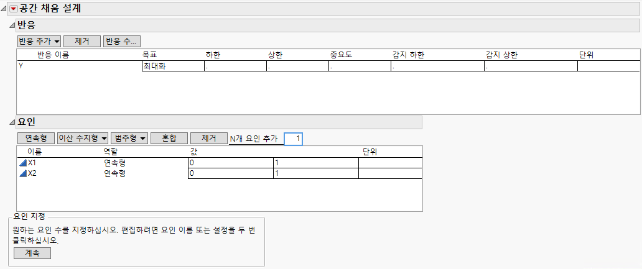Image resolution: width=642 pixels, height=269 pixels.
Task: Open the red triangle menu for 공간 채움 설계
Action: click(13, 9)
